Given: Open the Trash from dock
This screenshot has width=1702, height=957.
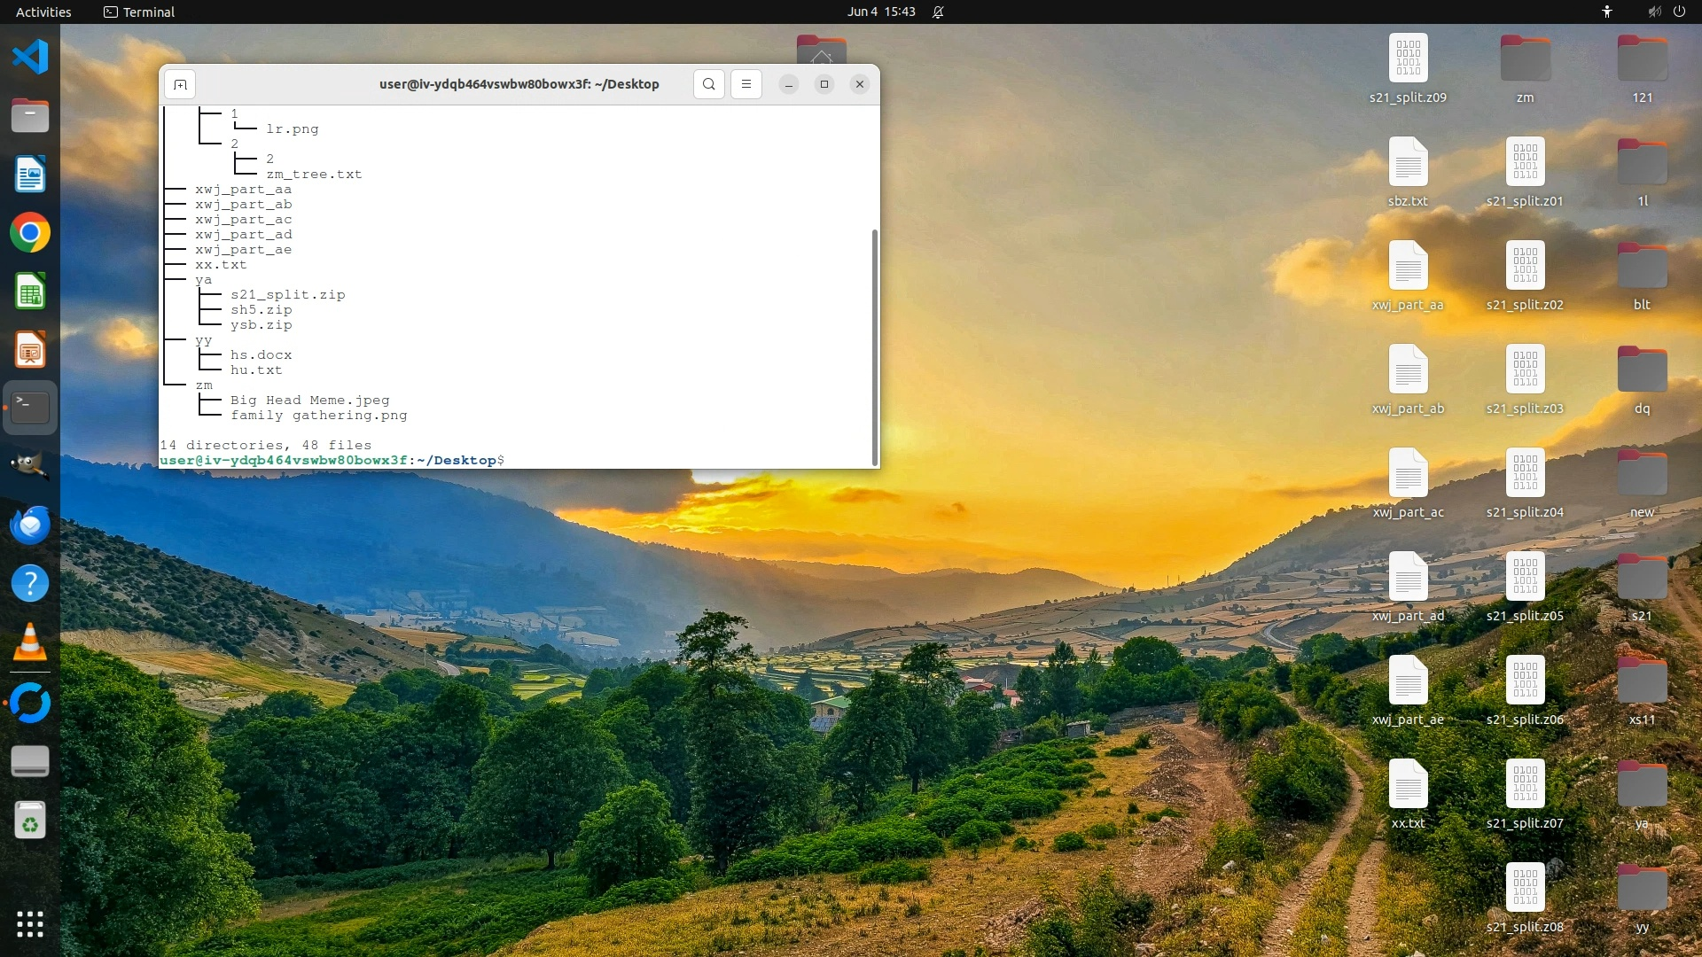Looking at the screenshot, I should (30, 821).
